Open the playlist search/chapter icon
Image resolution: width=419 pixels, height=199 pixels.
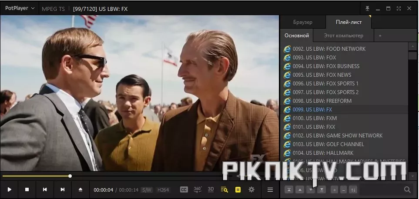click(224, 189)
